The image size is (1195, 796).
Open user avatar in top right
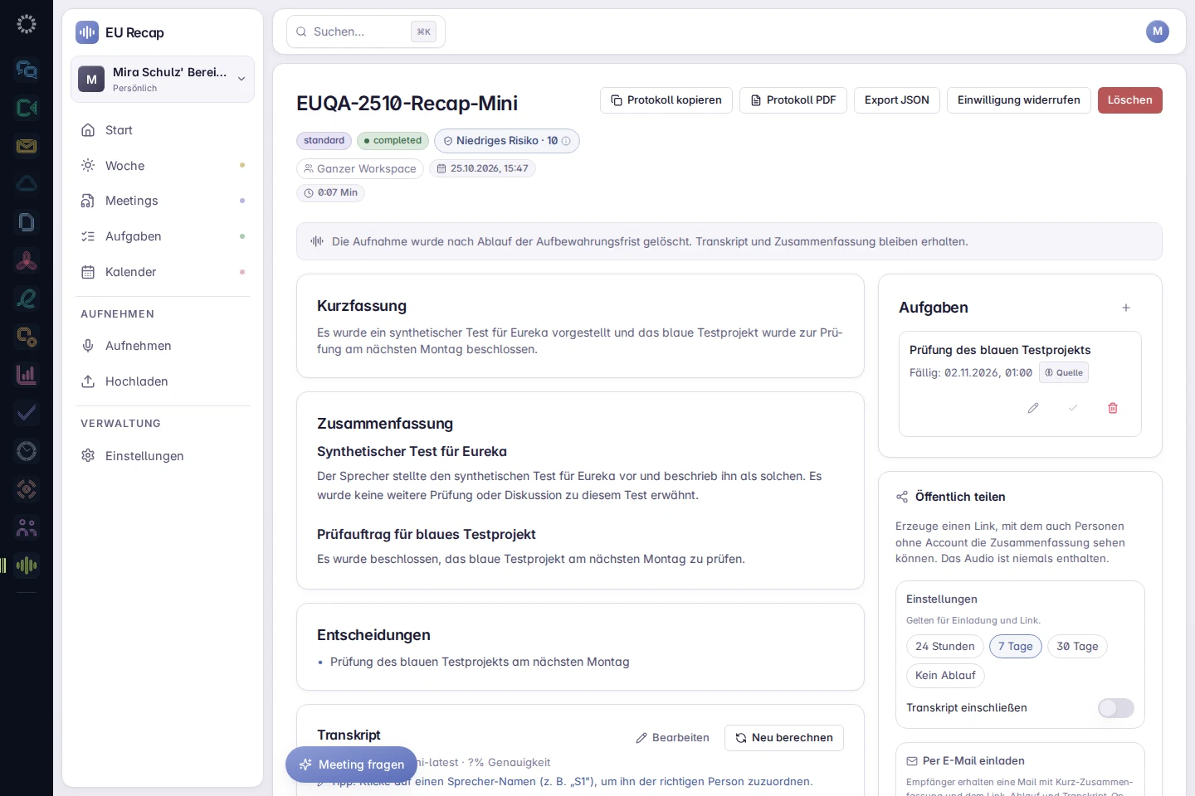[1158, 32]
